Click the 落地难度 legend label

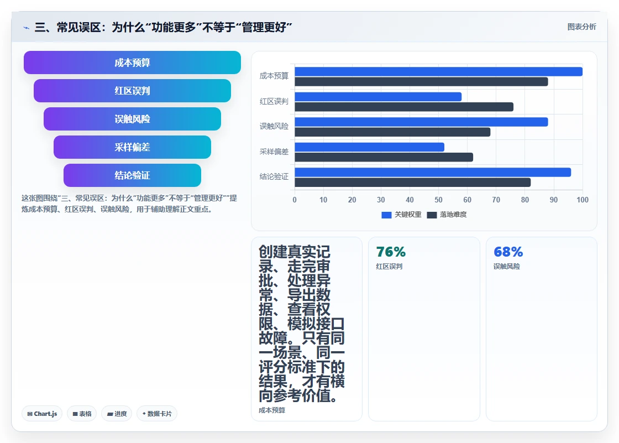click(x=453, y=215)
